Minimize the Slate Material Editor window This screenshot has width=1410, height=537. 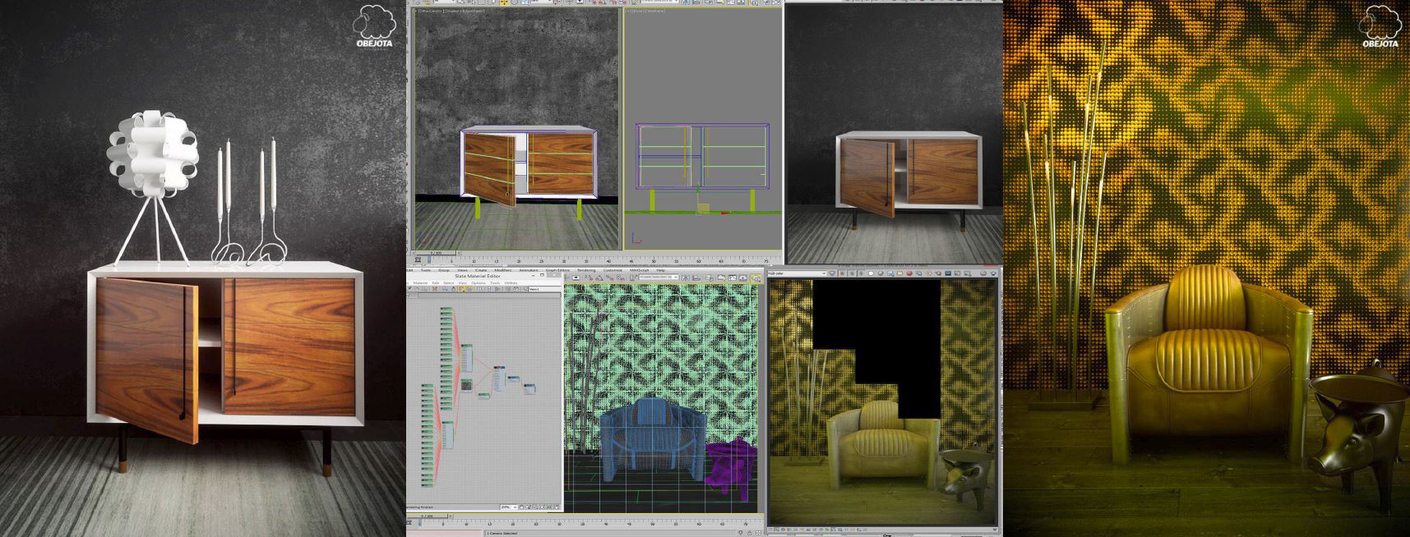tap(532, 275)
